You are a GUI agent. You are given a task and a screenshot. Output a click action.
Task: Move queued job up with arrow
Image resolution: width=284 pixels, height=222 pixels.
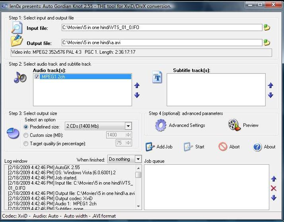[273, 179]
